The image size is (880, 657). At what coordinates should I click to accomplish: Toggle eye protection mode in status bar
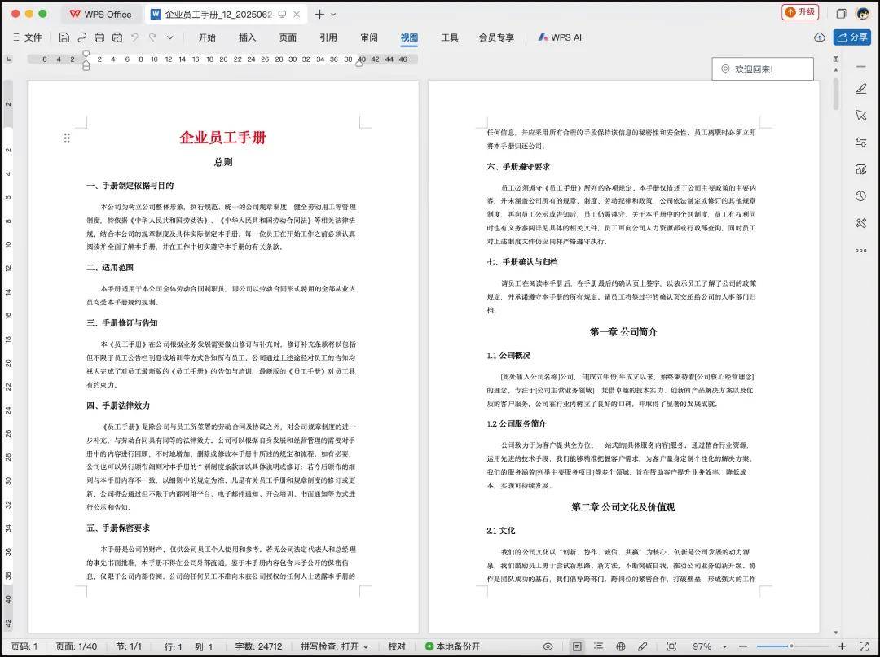tap(548, 646)
